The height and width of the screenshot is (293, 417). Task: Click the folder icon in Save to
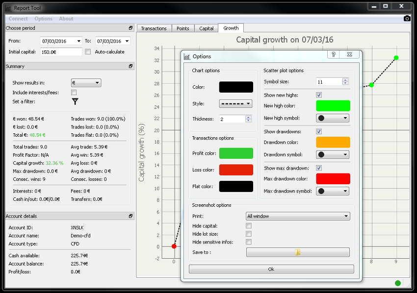tap(298, 252)
